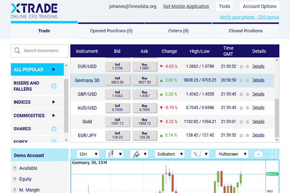Image resolution: width=290 pixels, height=193 pixels.
Task: Select the ALL POPULAR category
Action: point(37,69)
